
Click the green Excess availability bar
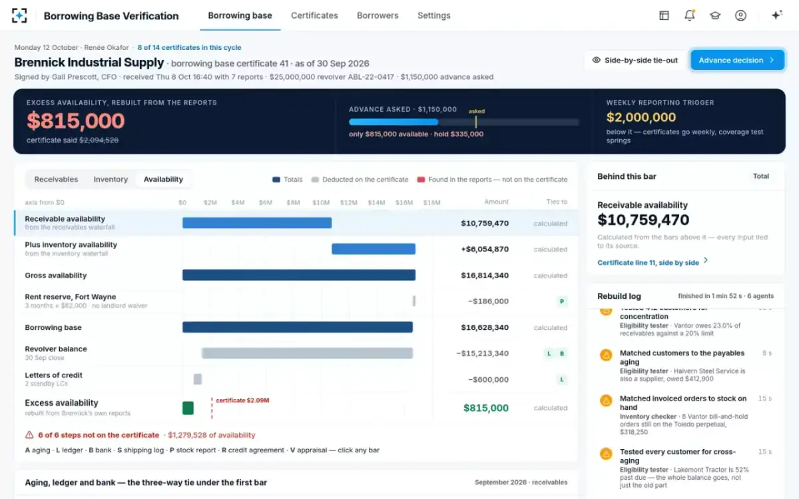click(x=188, y=408)
